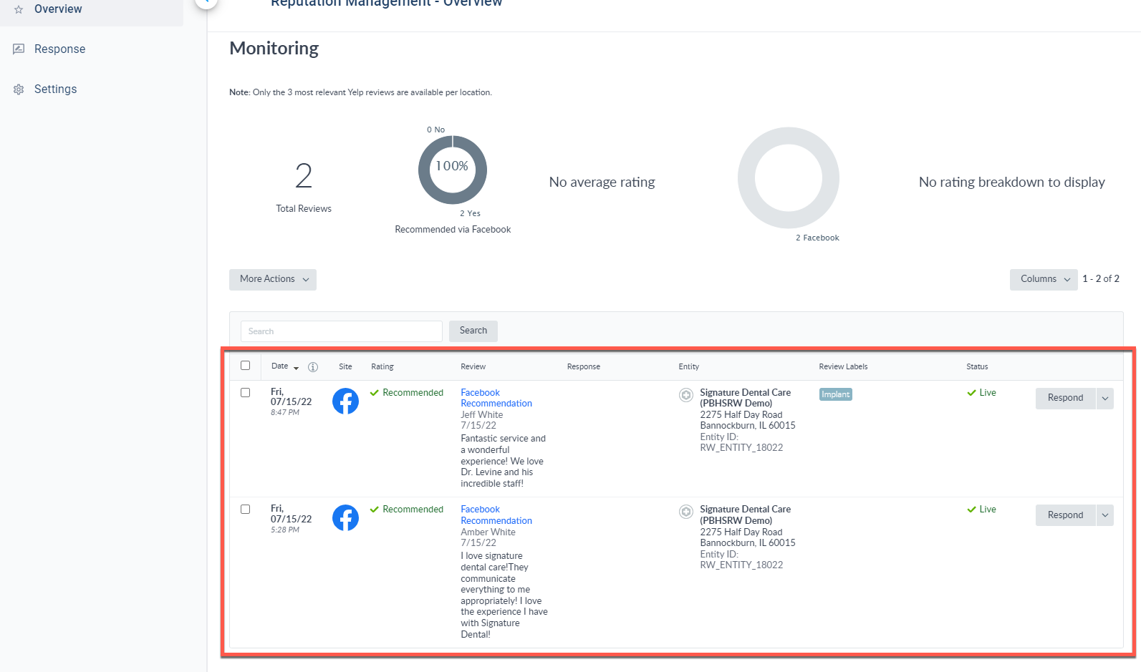Click the star icon beside Overview
1141x672 pixels.
tap(19, 9)
